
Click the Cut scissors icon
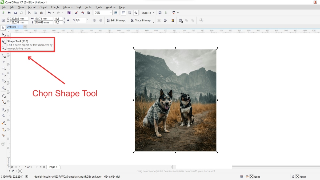(29, 13)
